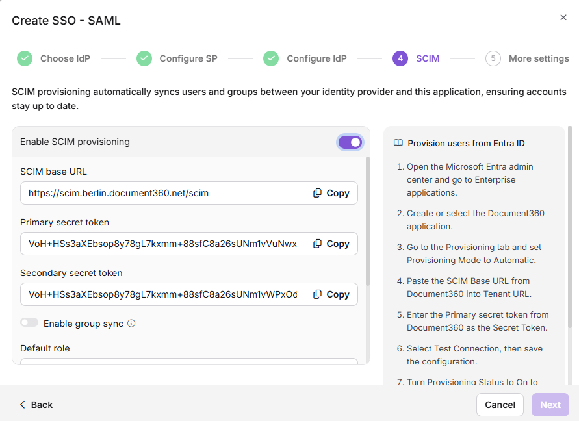Copy the SCIM base URL
Image resolution: width=579 pixels, height=421 pixels.
pos(331,193)
